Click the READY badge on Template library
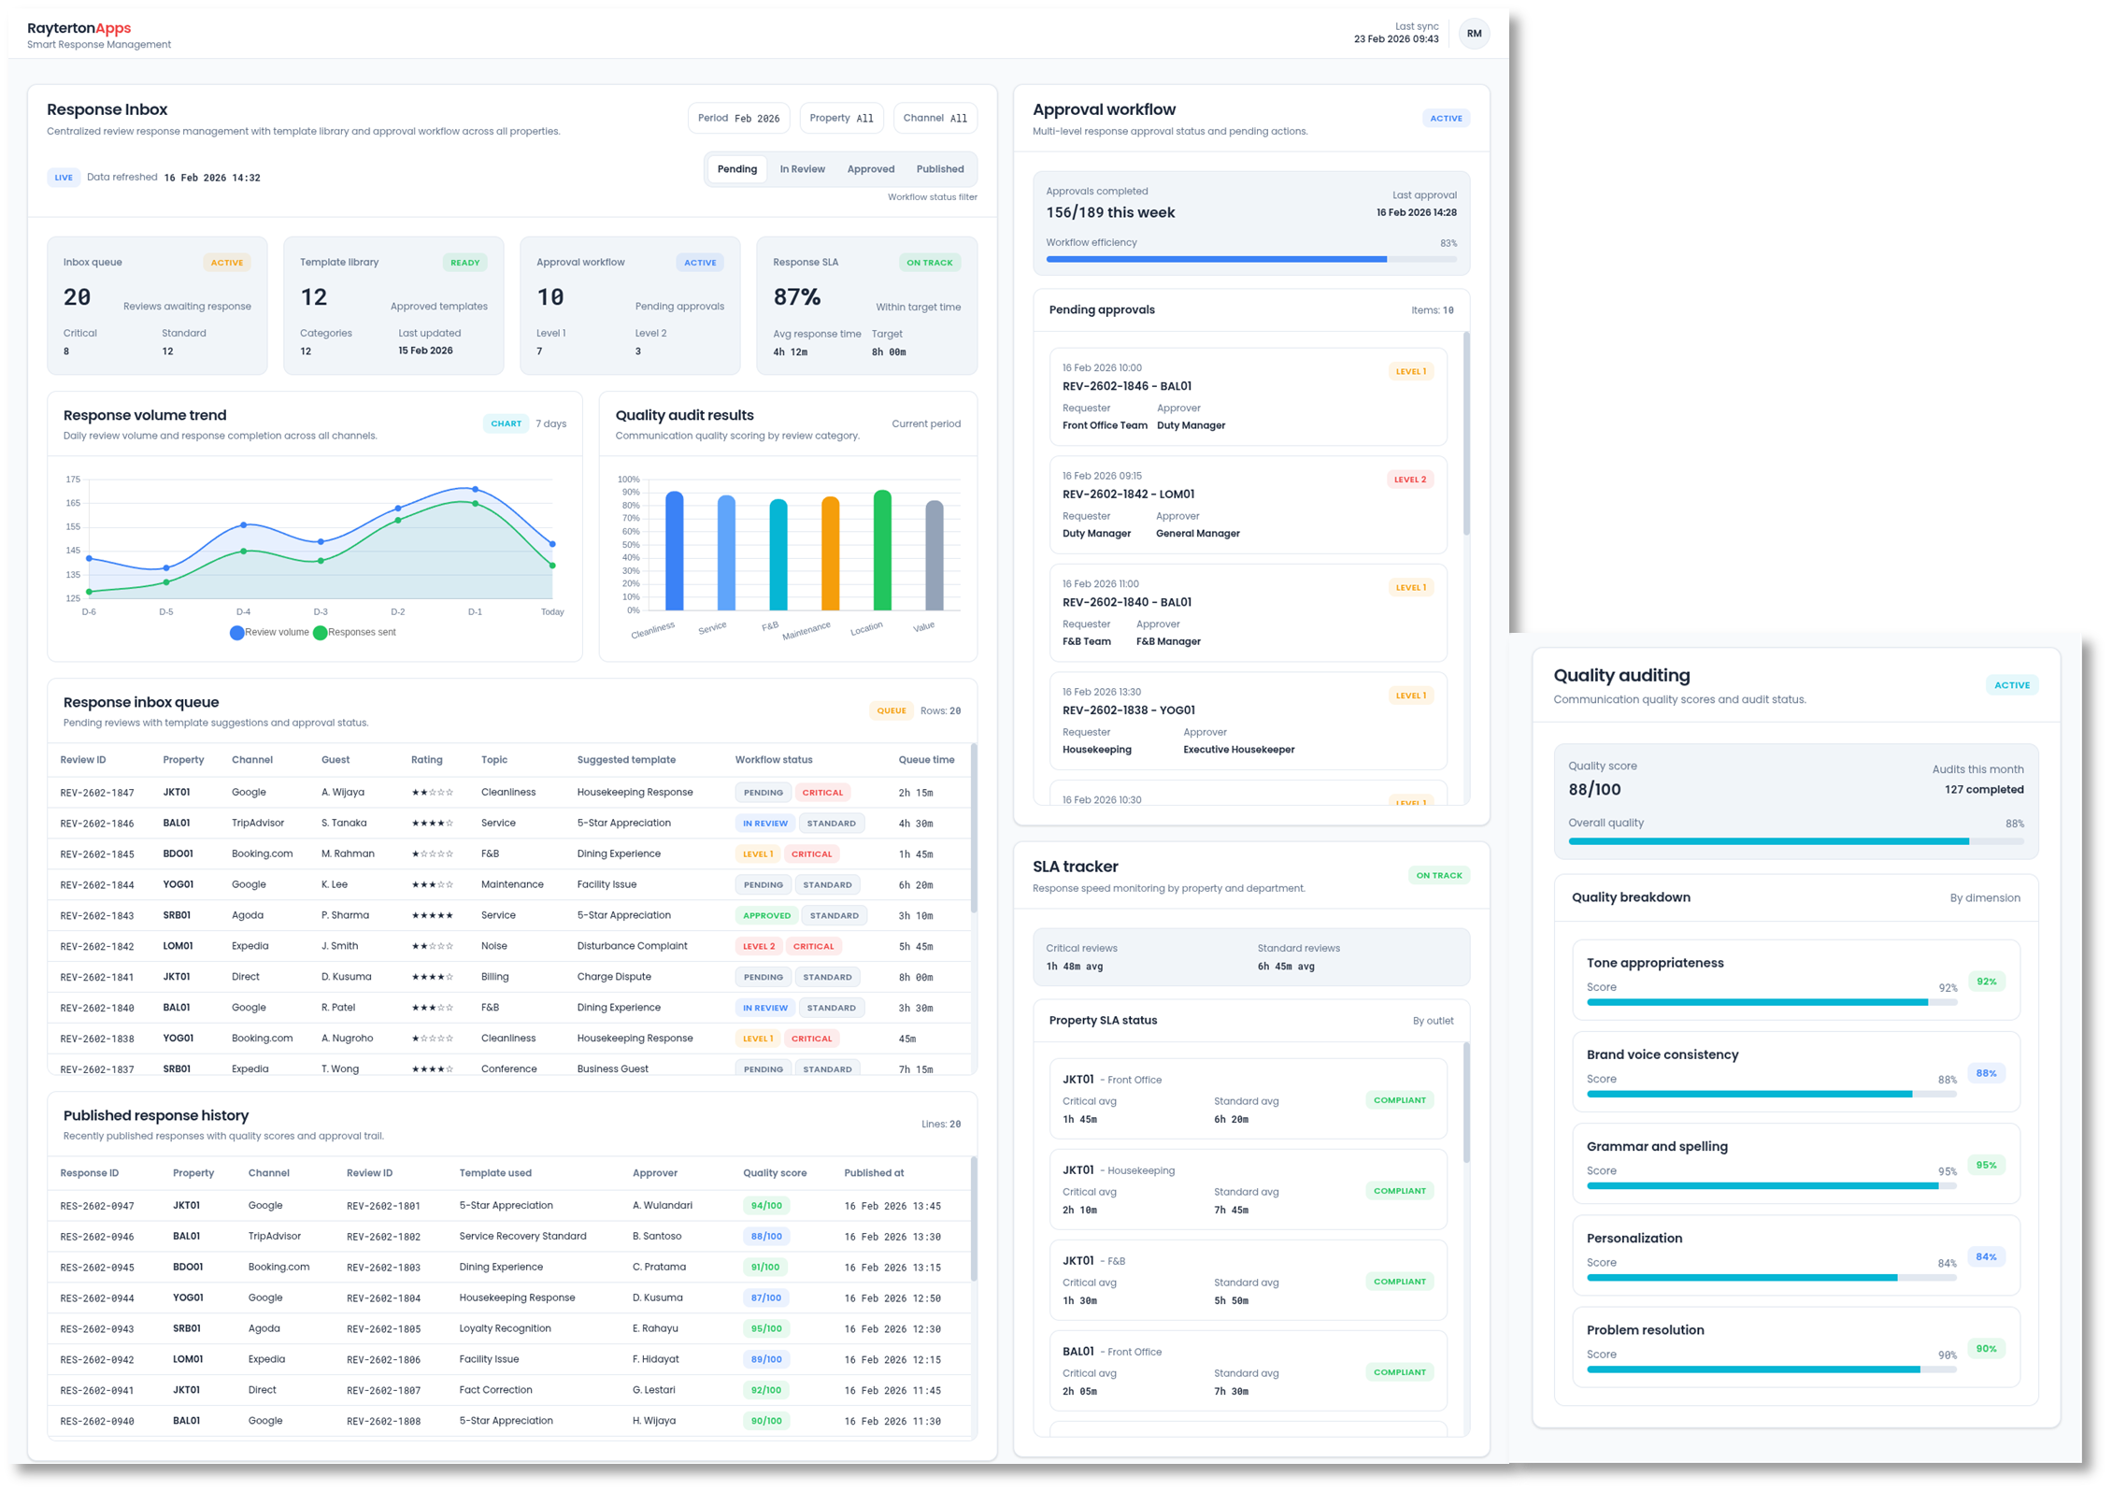The width and height of the screenshot is (2112, 1491). [x=465, y=263]
